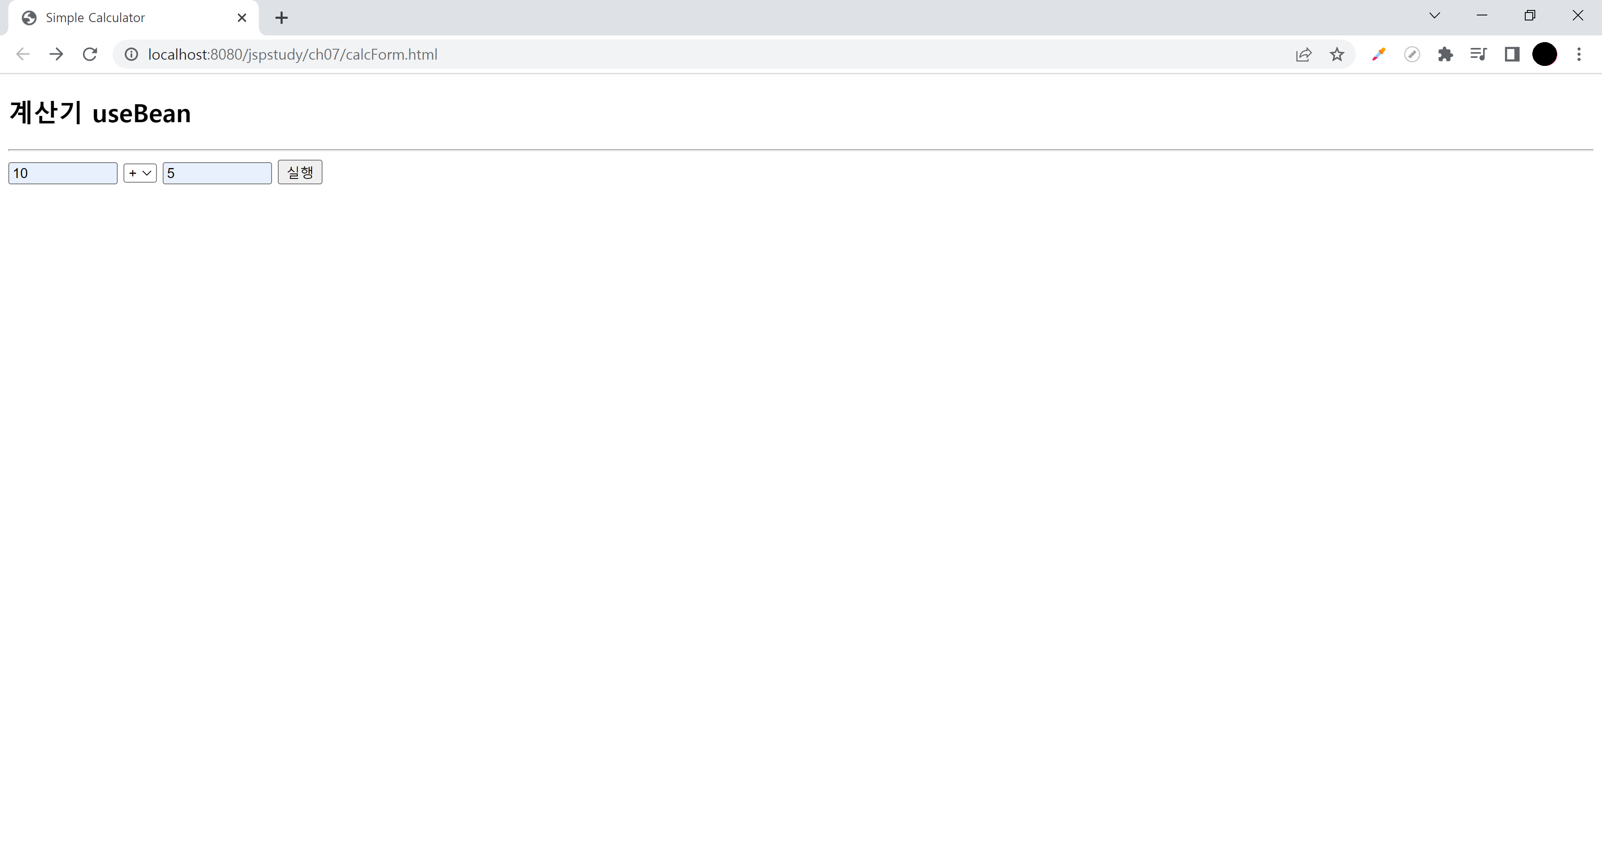This screenshot has height=859, width=1602.
Task: Click the second number field containing 5
Action: tap(217, 173)
